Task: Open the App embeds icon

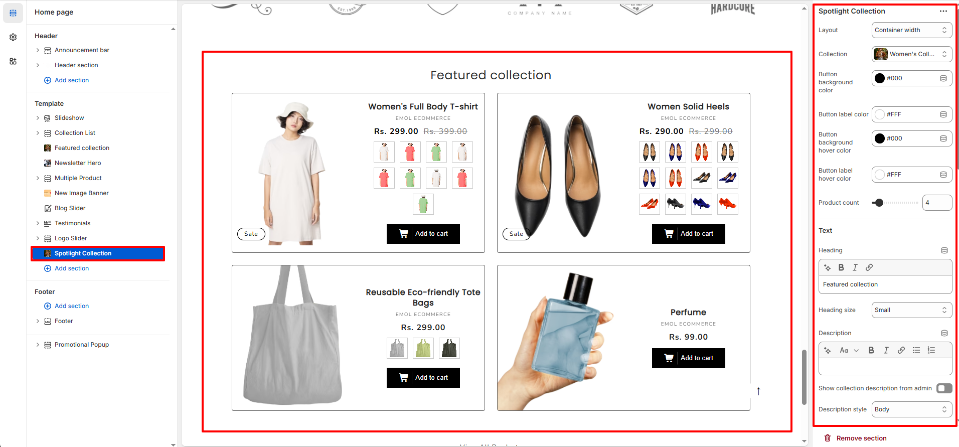Action: click(x=13, y=61)
